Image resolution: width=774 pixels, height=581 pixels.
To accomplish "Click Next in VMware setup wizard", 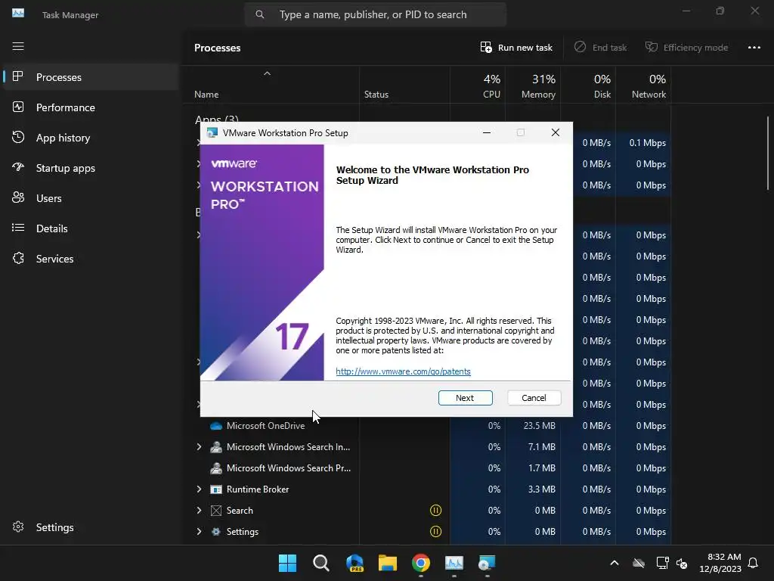I will pyautogui.click(x=465, y=398).
